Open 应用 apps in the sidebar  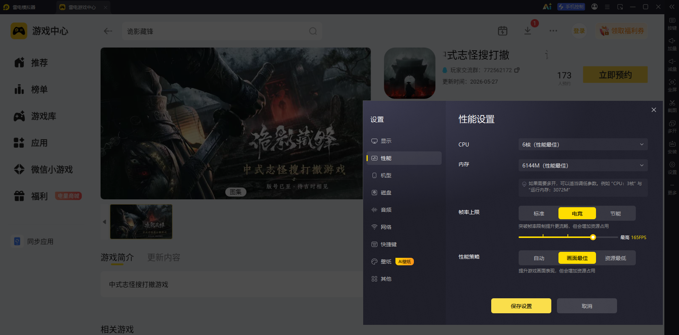31,143
